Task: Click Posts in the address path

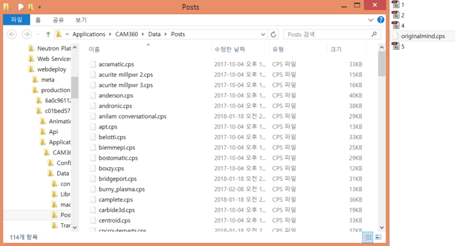Action: tap(178, 34)
